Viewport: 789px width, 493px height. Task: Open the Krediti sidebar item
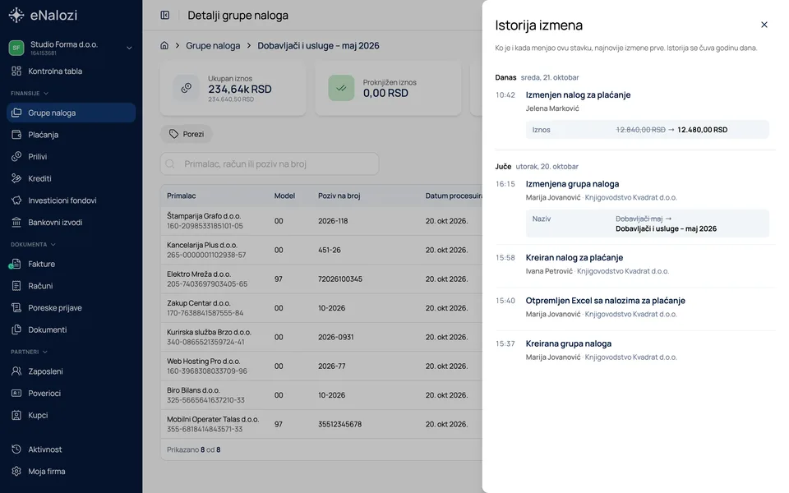coord(71,178)
